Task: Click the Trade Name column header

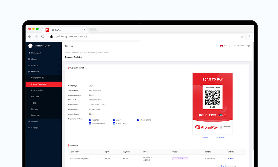Action: pyautogui.click(x=75, y=152)
